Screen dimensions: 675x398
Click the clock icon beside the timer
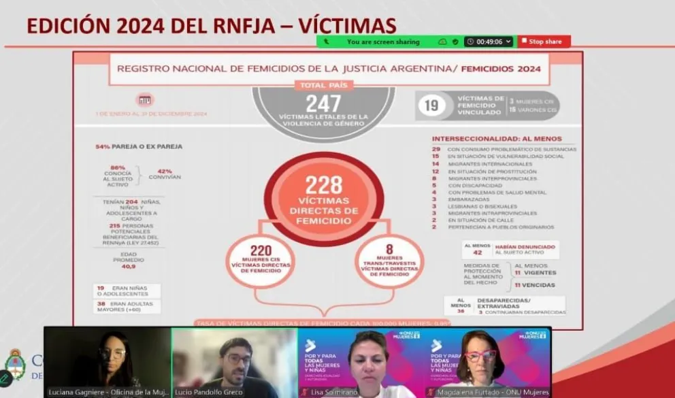tap(470, 42)
